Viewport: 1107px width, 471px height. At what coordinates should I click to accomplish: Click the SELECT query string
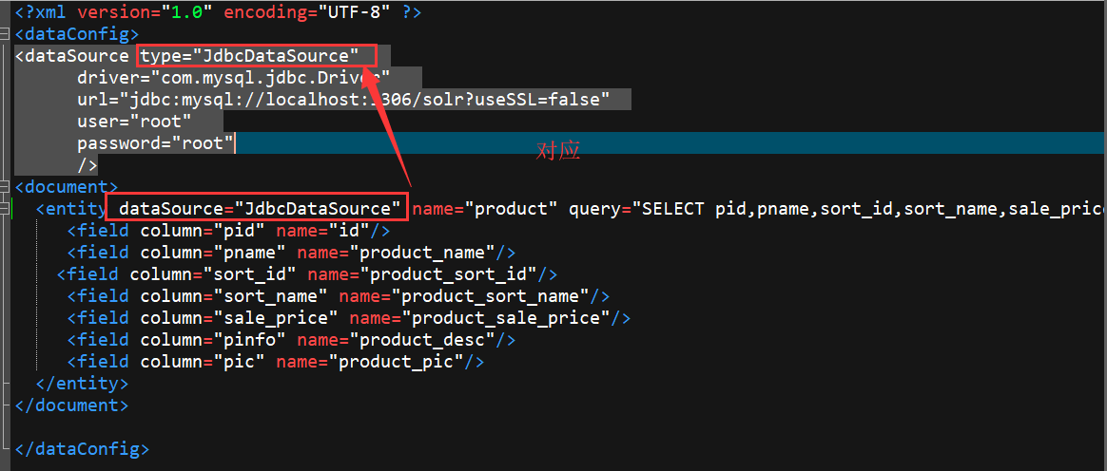[868, 209]
